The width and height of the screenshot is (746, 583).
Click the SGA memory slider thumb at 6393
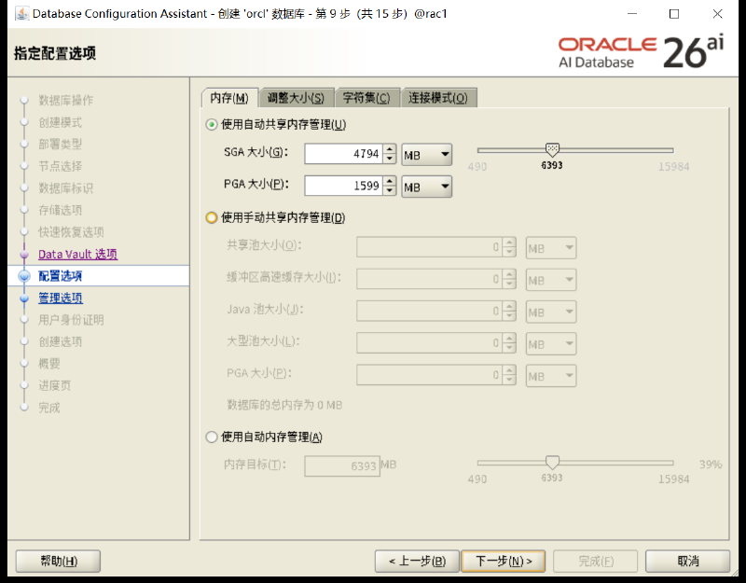552,150
